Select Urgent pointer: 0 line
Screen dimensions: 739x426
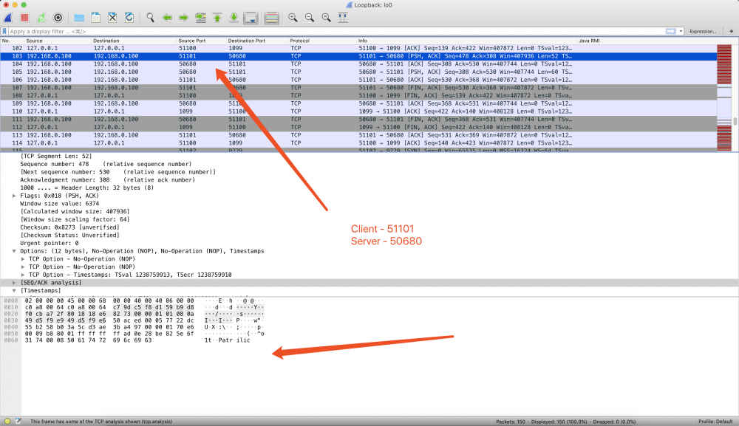pyautogui.click(x=50, y=244)
